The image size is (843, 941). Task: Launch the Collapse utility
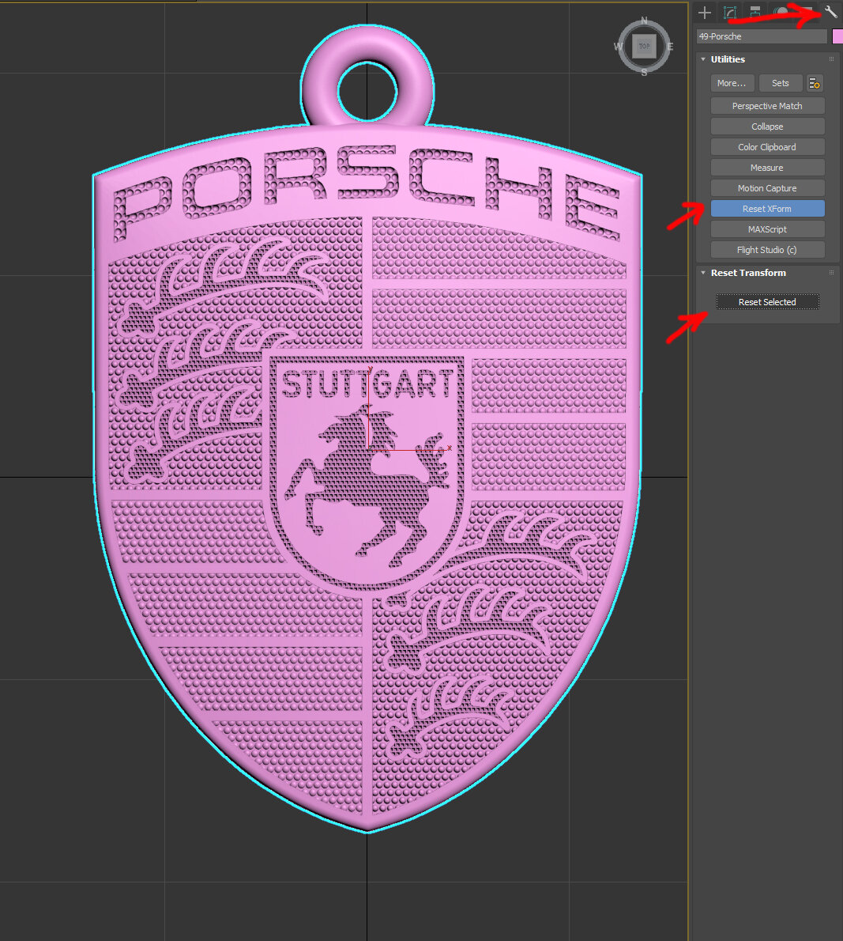(x=767, y=127)
